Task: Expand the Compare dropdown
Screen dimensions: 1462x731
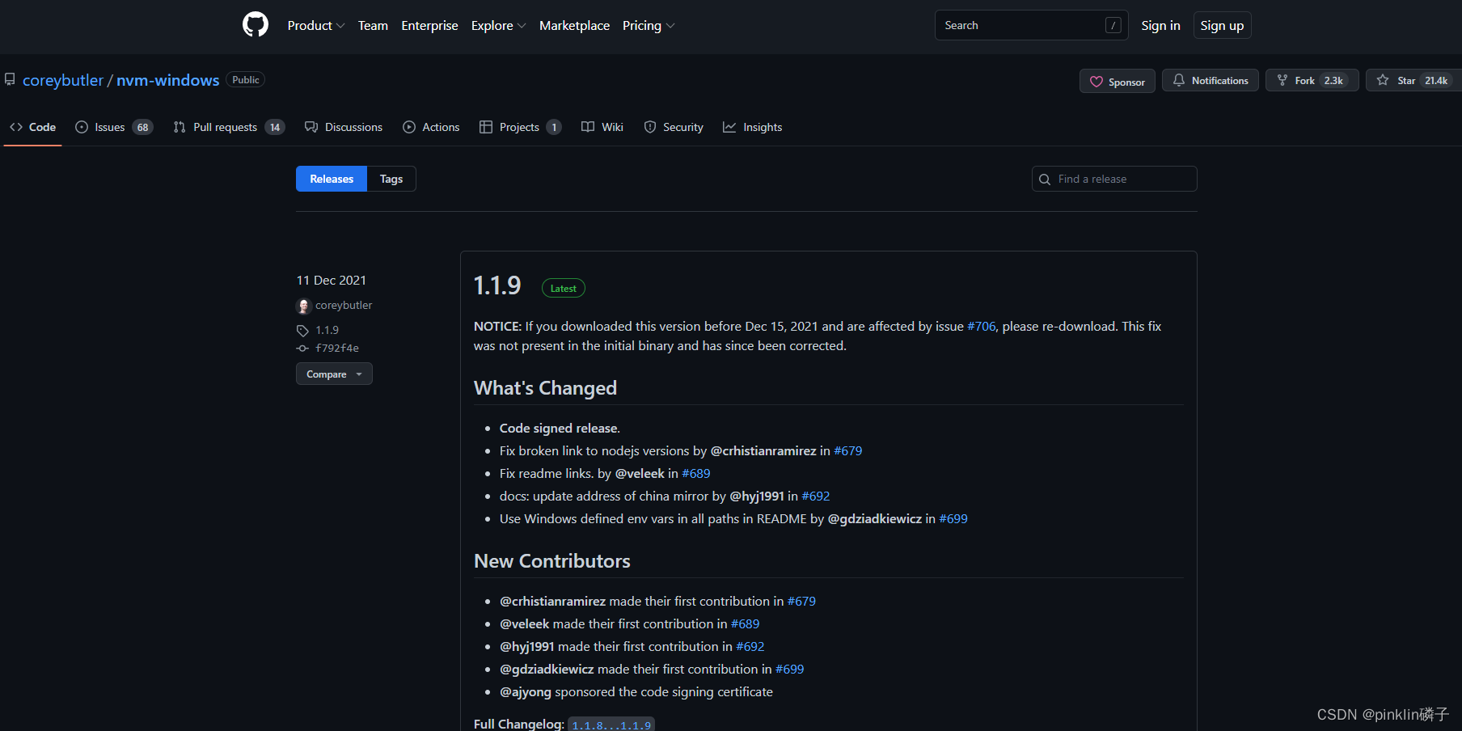Action: coord(334,374)
